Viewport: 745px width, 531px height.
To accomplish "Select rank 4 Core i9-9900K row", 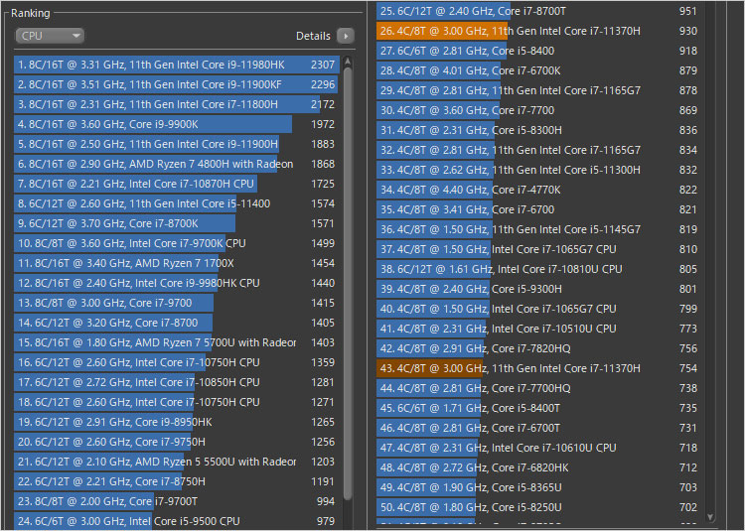I will coord(177,124).
